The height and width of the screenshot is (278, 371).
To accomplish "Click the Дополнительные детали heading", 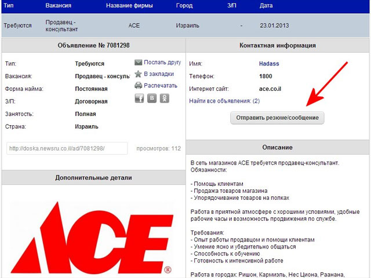I will (x=93, y=178).
